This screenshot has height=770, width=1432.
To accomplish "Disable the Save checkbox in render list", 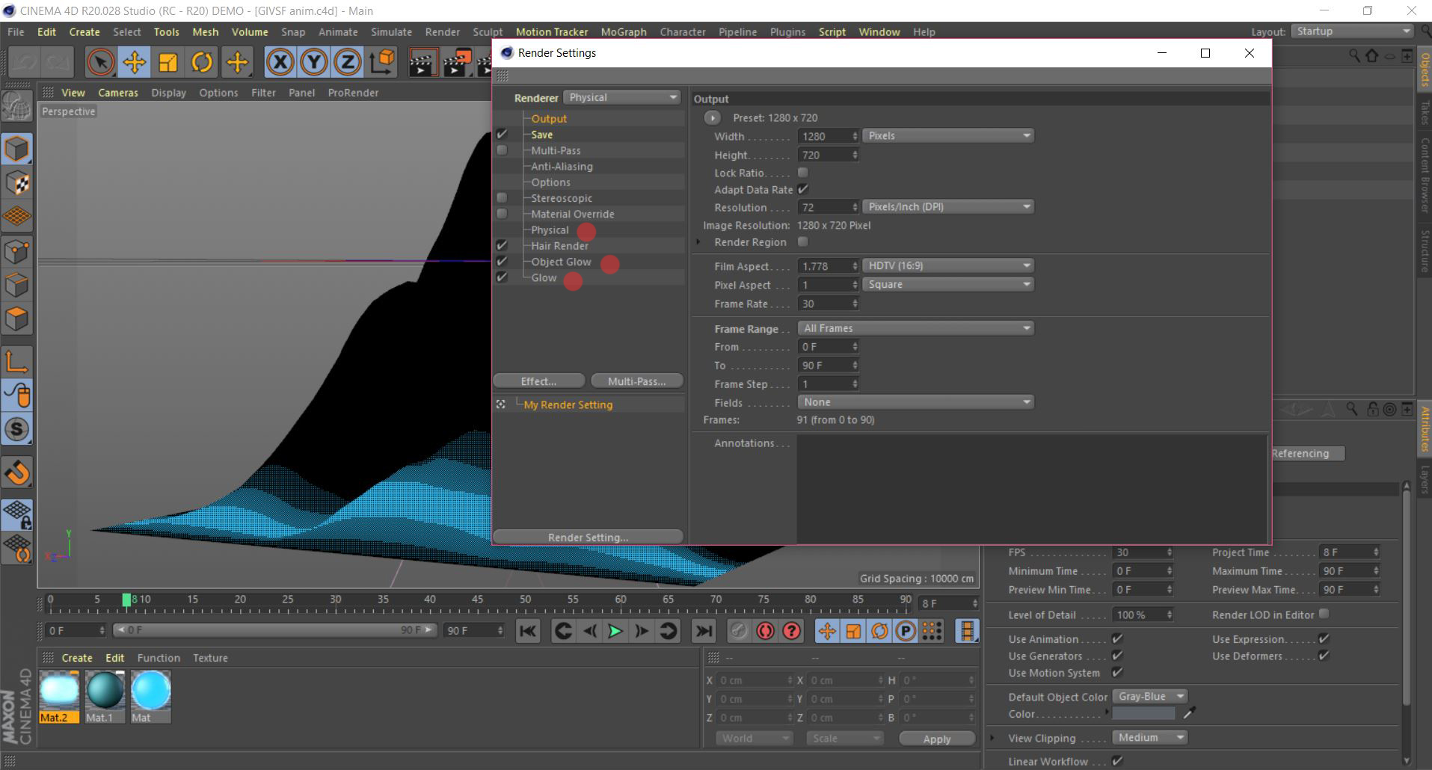I will (x=502, y=135).
